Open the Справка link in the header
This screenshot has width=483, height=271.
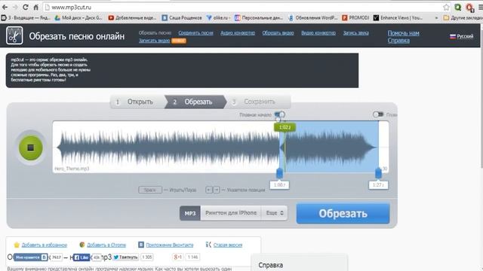398,40
